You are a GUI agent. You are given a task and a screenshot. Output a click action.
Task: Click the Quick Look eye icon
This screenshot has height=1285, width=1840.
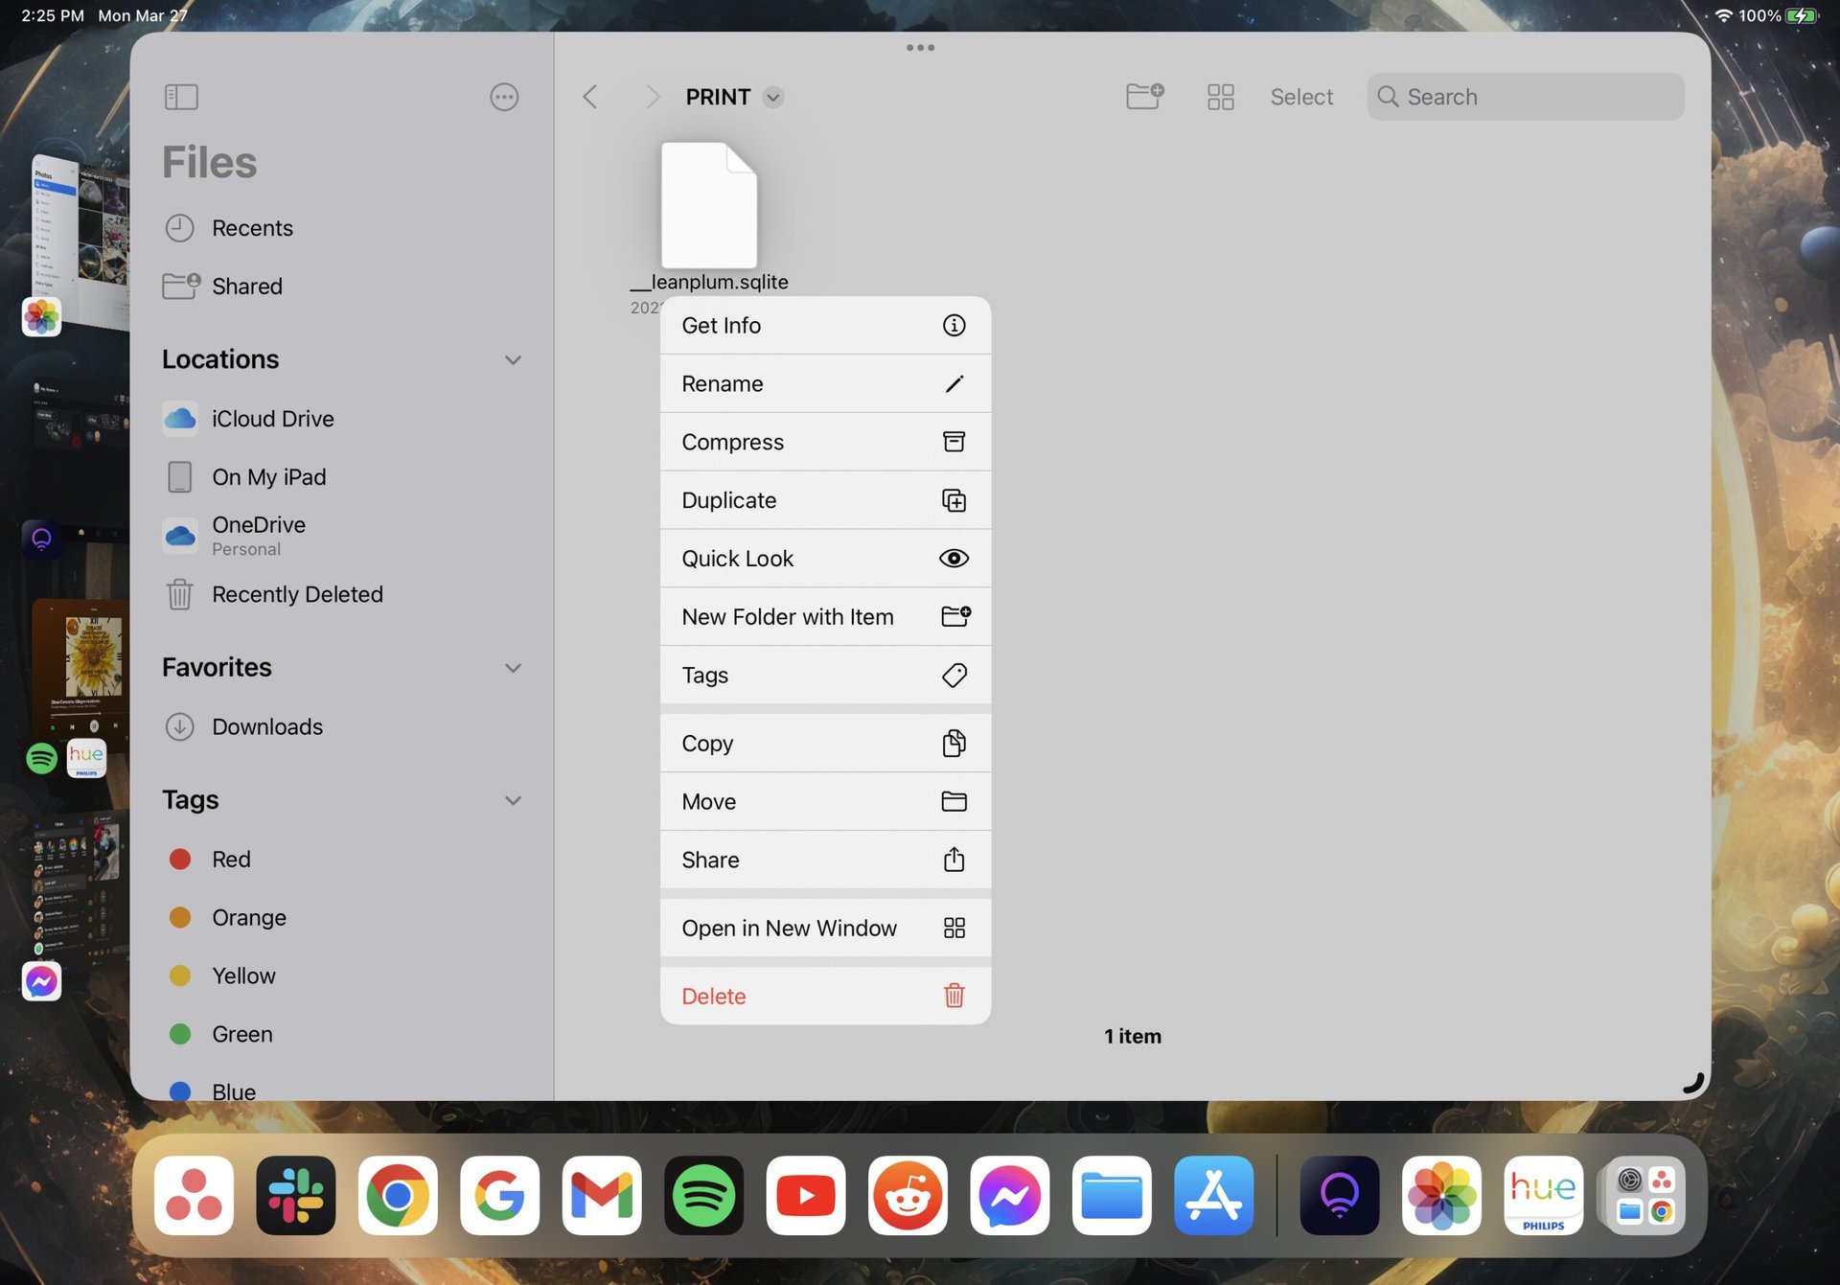coord(954,558)
